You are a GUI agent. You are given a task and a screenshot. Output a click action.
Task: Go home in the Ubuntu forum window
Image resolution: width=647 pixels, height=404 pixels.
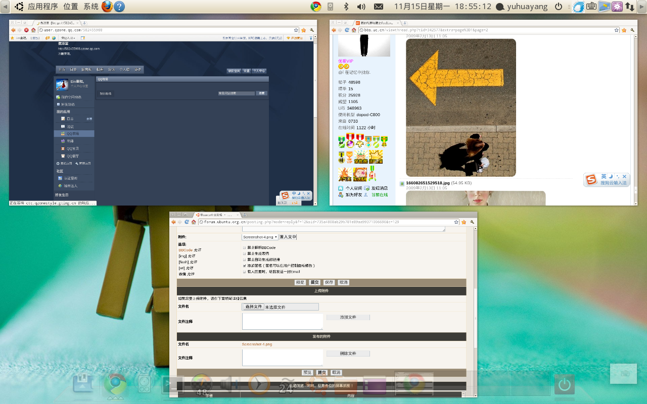coord(194,222)
